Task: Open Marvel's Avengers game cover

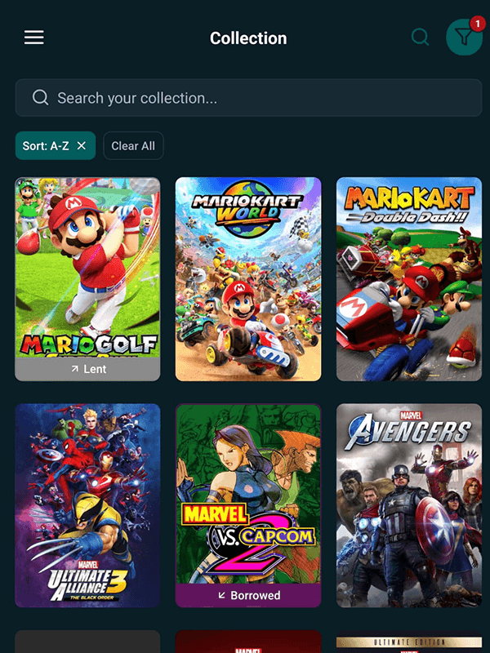Action: 409,505
